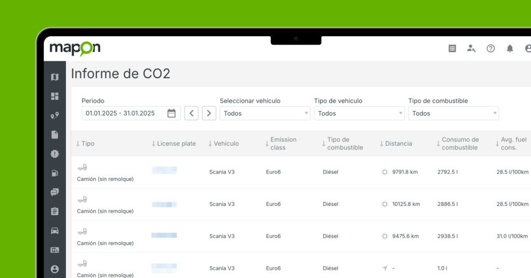Click the fuel consumption 1.0 l

click(x=442, y=268)
